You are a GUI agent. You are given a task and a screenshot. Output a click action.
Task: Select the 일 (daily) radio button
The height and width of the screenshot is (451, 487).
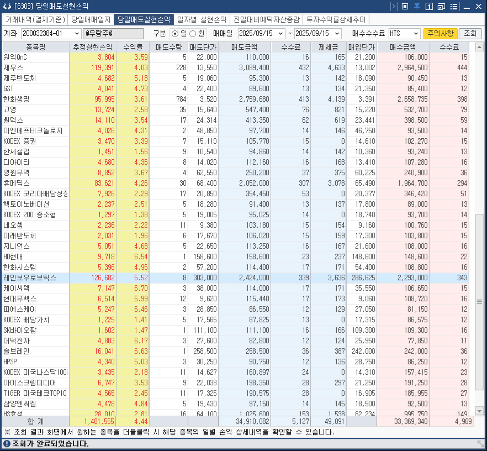[x=175, y=33]
